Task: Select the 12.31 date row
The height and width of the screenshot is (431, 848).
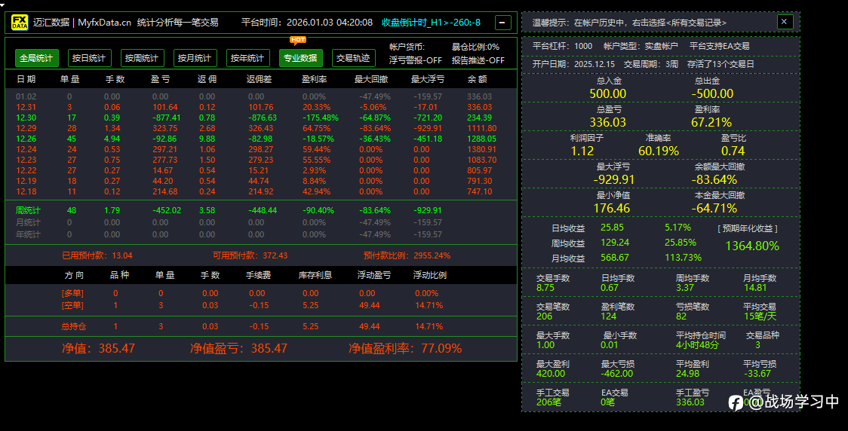Action: (x=261, y=108)
